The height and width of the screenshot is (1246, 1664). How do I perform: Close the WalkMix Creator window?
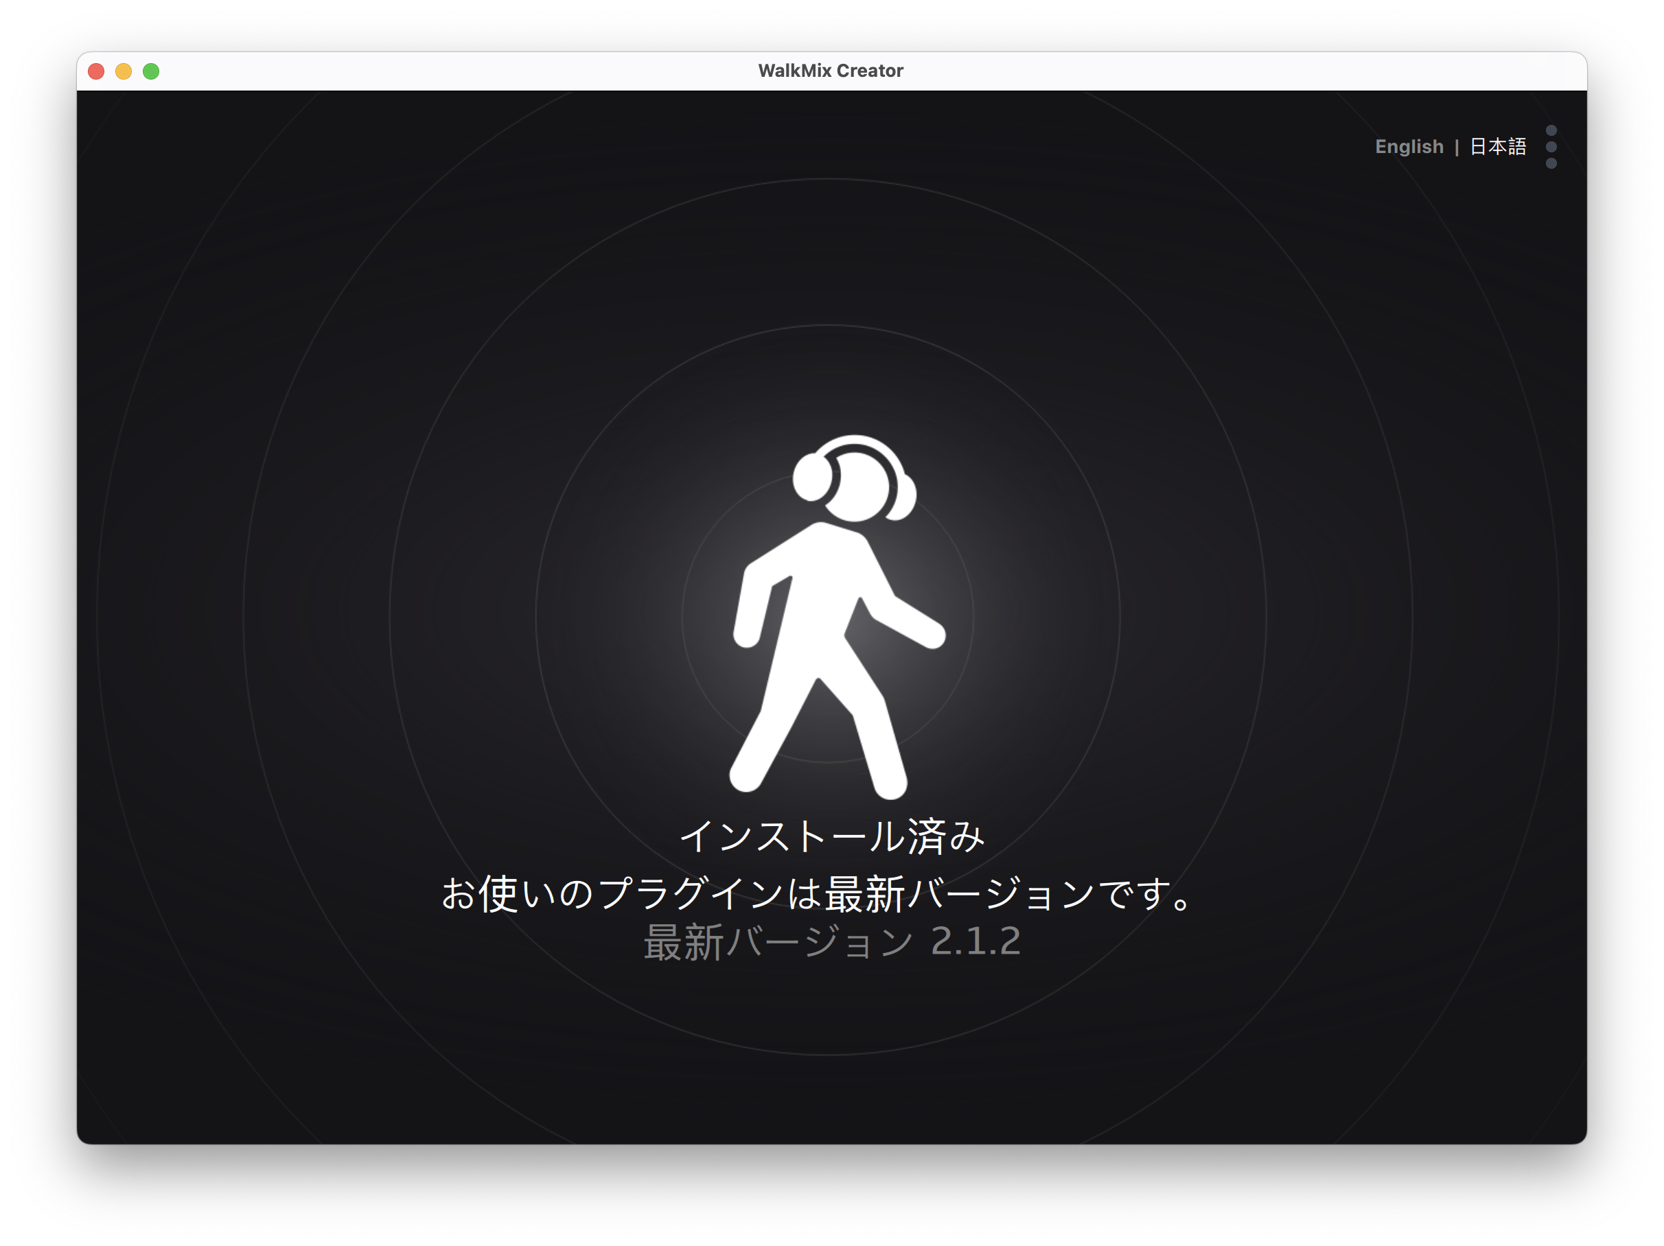[x=96, y=71]
